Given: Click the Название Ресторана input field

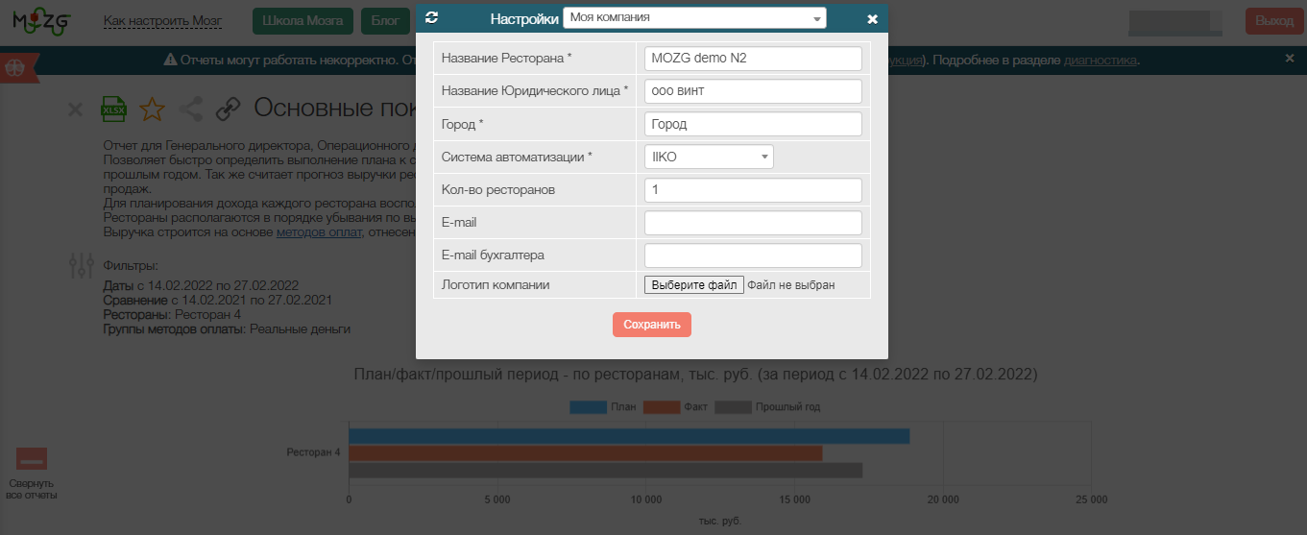Looking at the screenshot, I should pyautogui.click(x=753, y=58).
